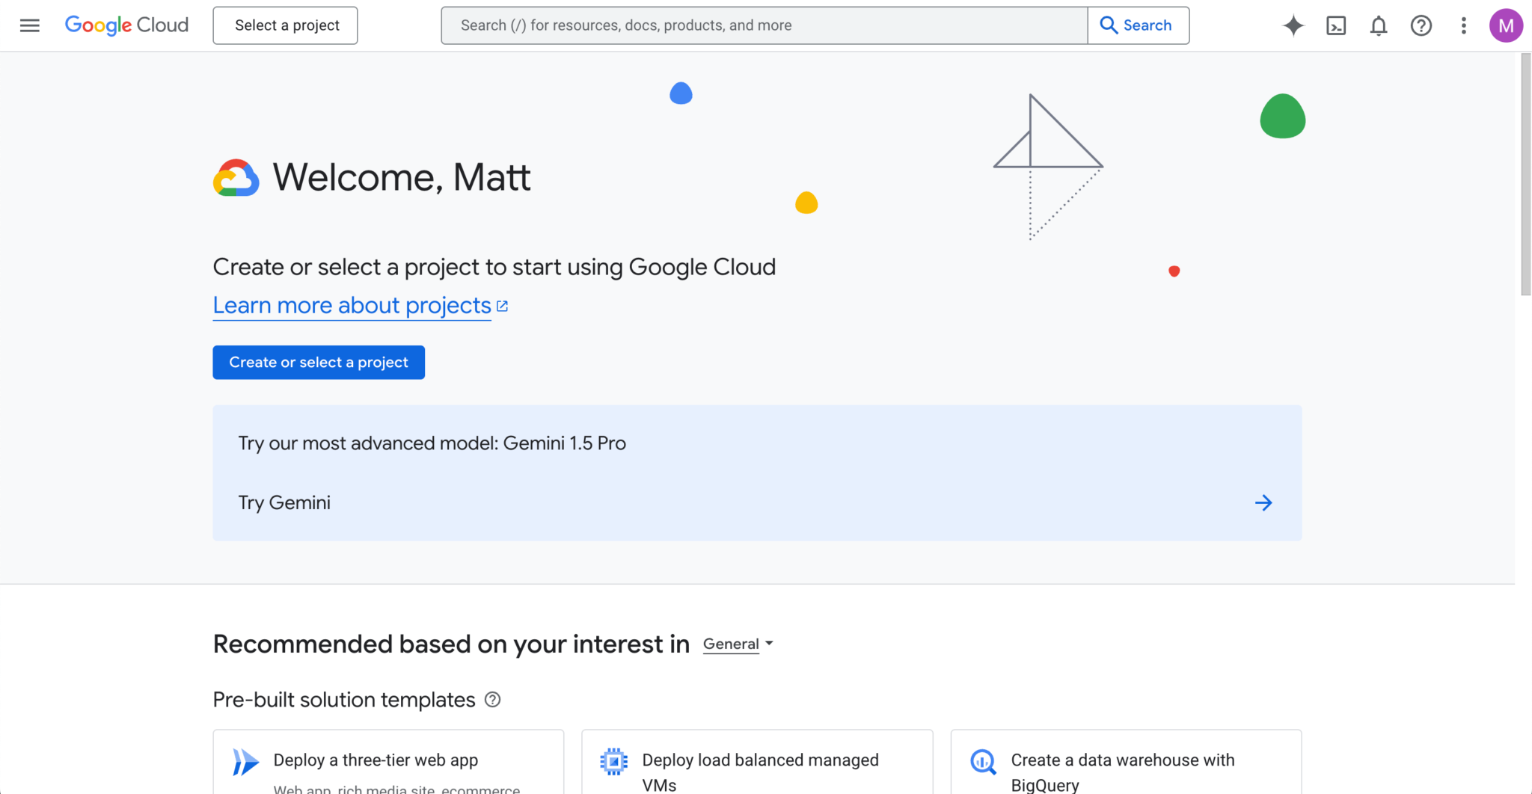Click the load balanced VMs chip icon
This screenshot has height=794, width=1532.
pos(614,762)
